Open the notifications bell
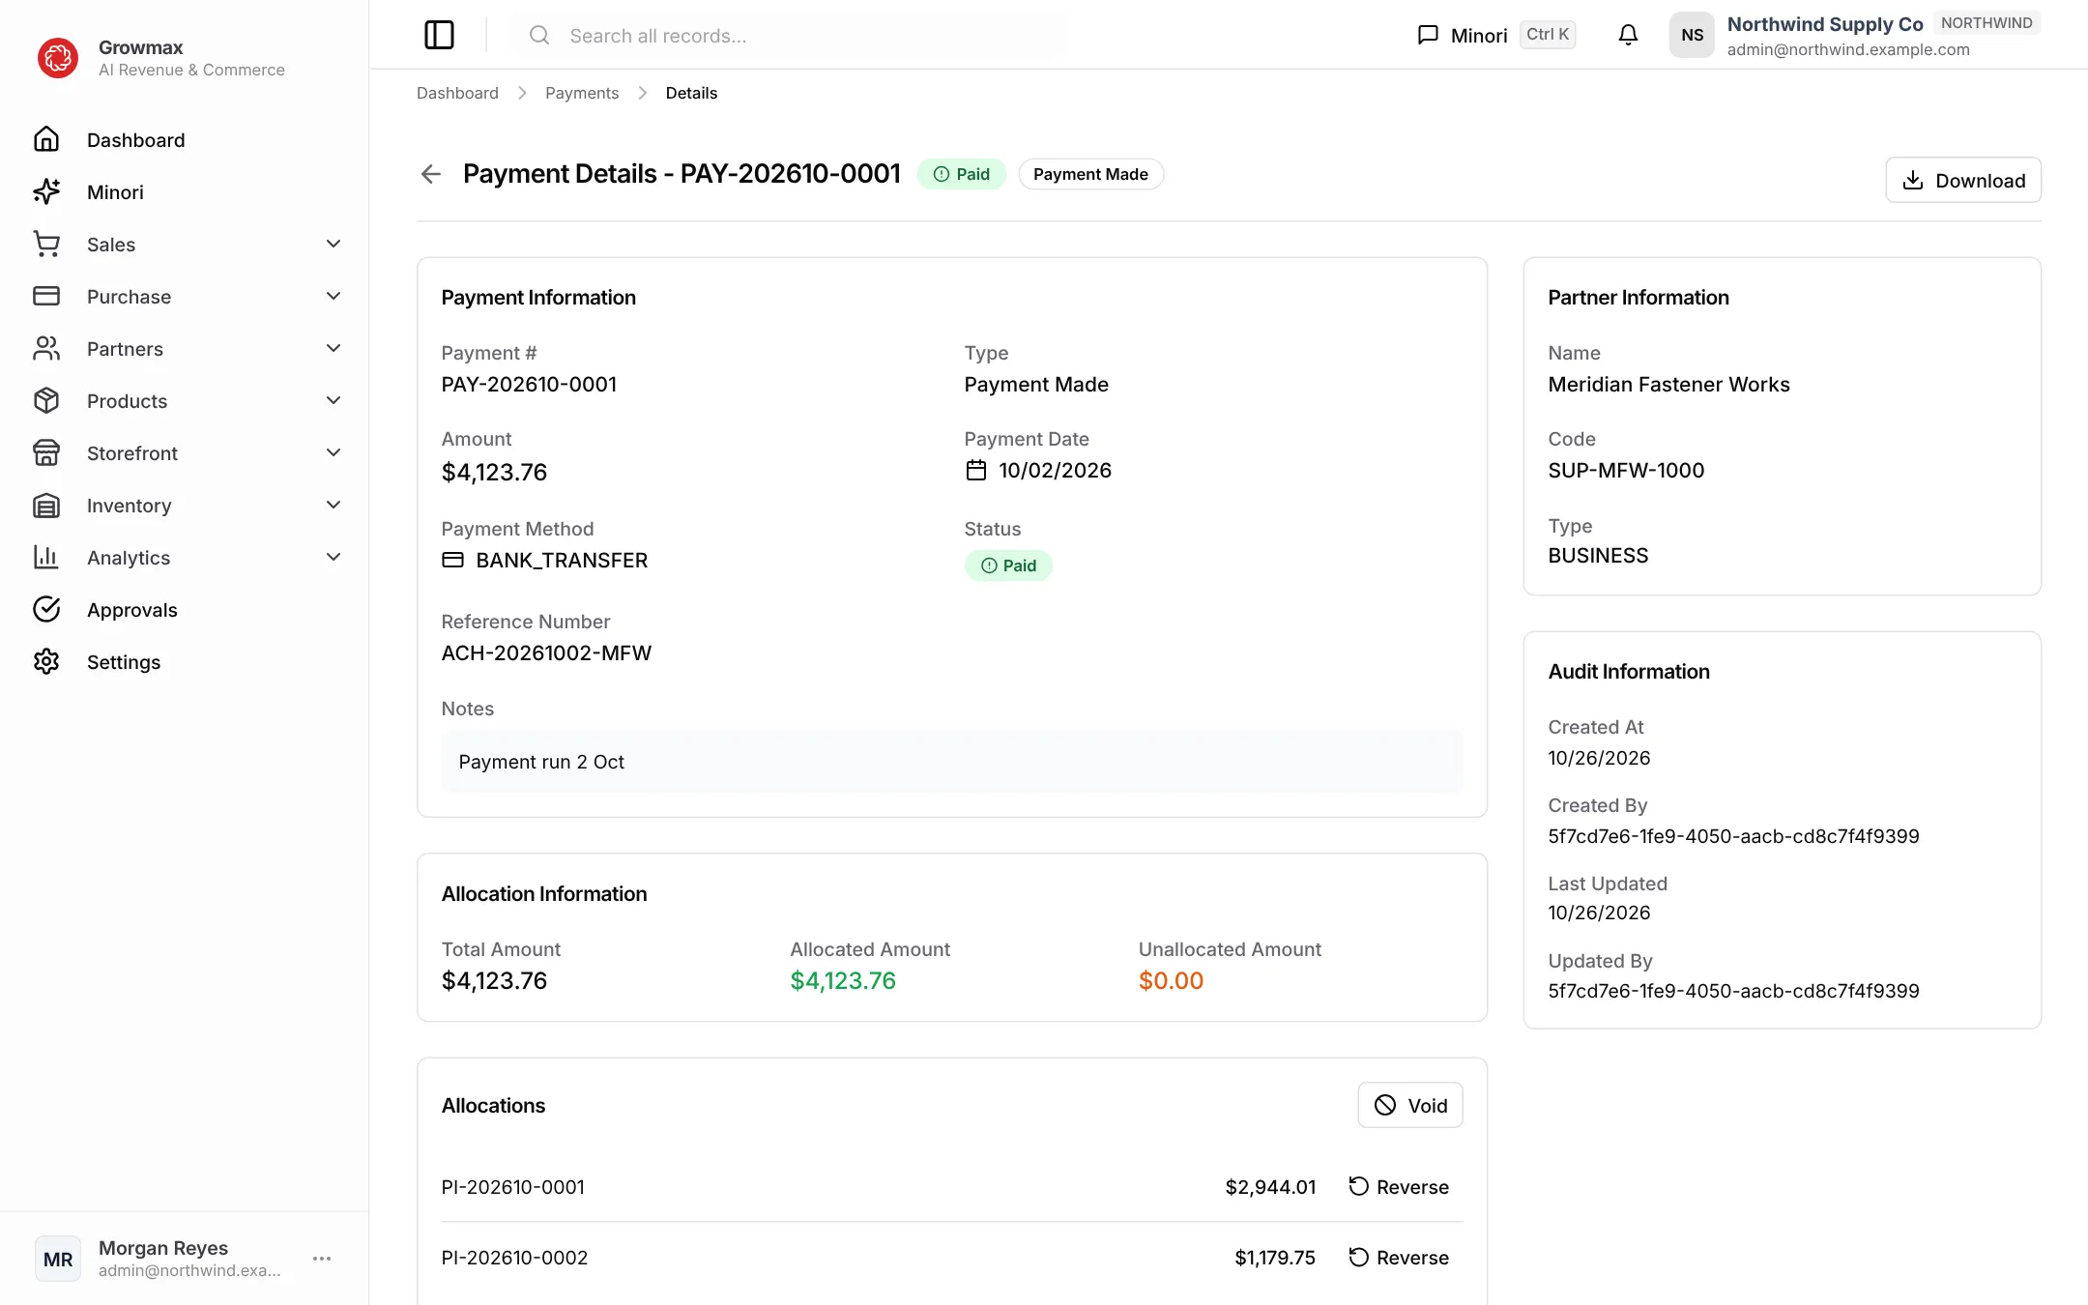The image size is (2088, 1305). click(x=1628, y=35)
